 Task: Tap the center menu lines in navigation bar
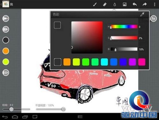[80, 117]
